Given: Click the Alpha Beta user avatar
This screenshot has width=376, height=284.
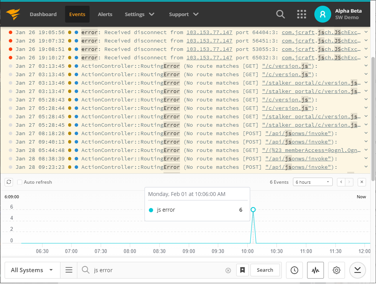Looking at the screenshot, I should (322, 15).
